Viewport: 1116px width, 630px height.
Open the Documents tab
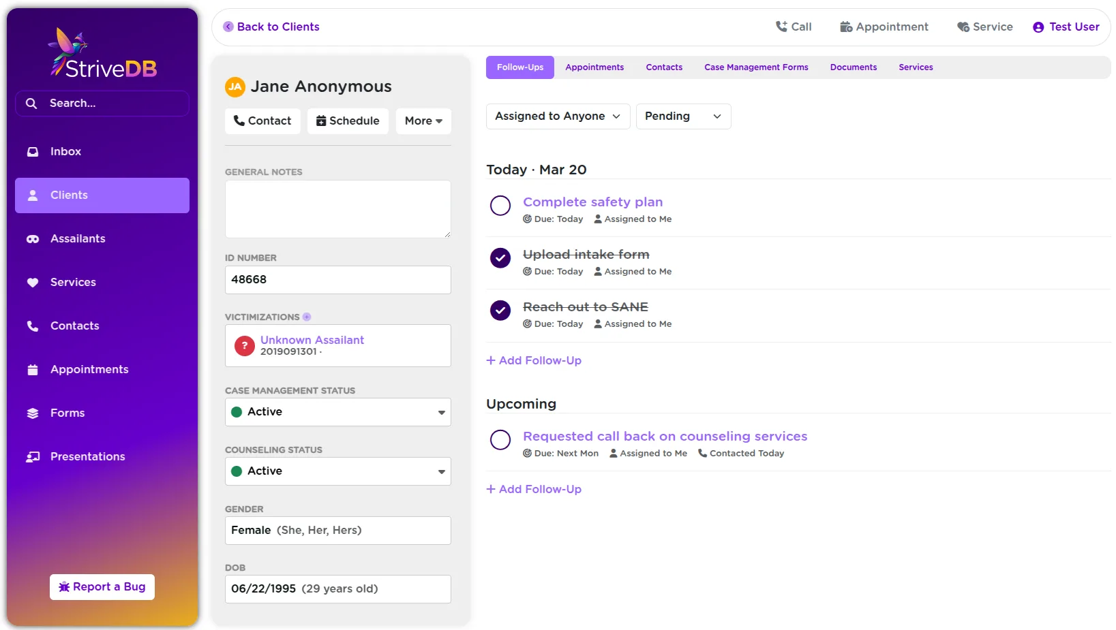(853, 67)
